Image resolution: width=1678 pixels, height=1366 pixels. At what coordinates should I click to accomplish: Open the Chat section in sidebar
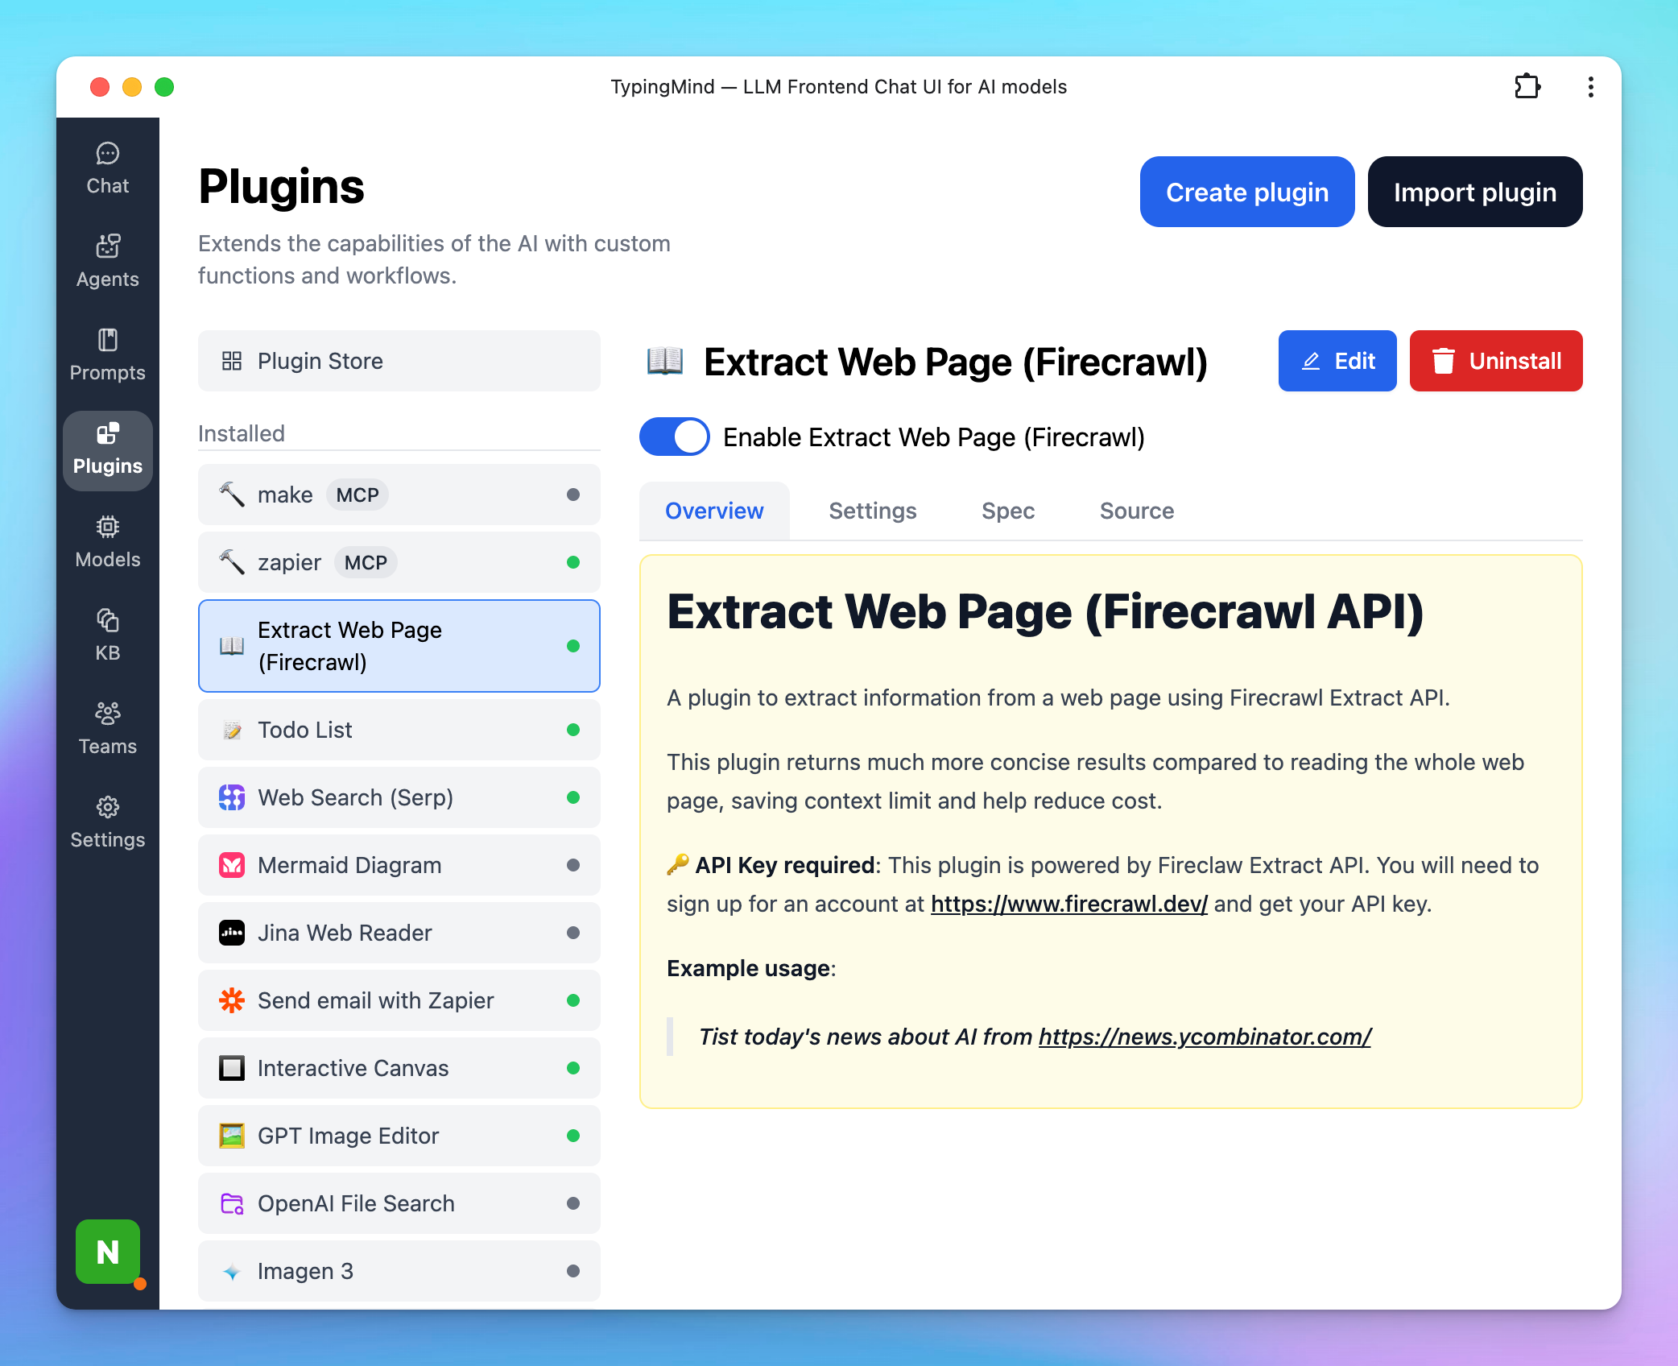tap(107, 167)
